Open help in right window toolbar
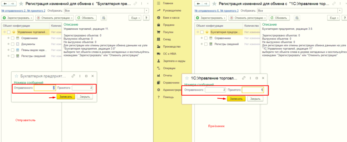Image resolution: width=347 pixels, height=142 pixels. [x=345, y=18]
